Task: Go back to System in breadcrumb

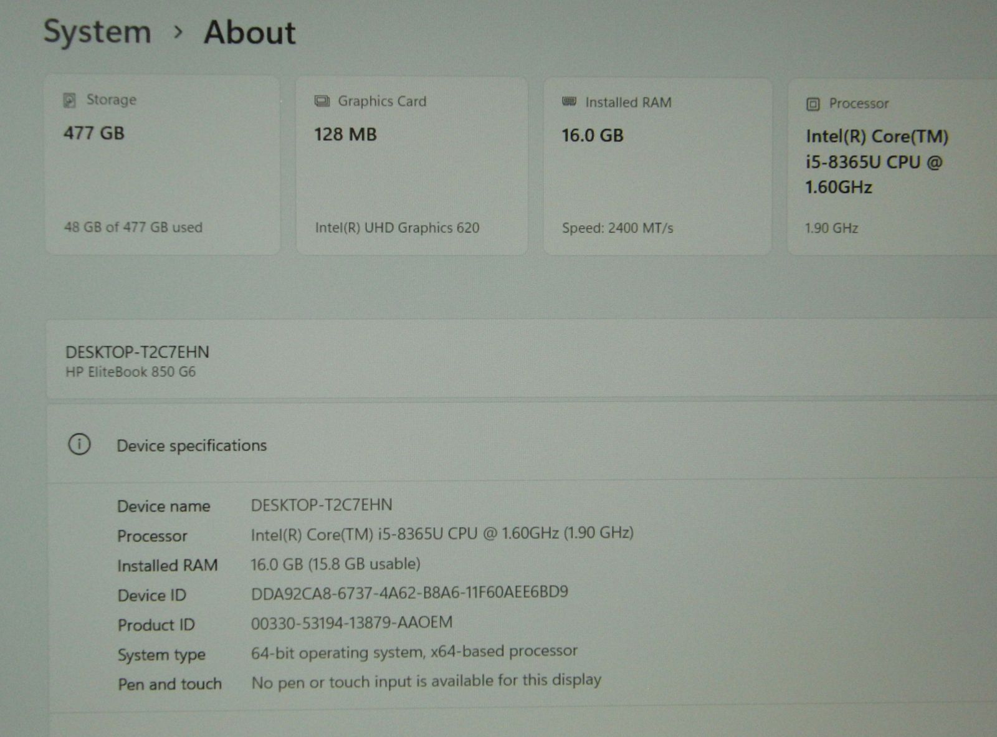Action: [x=97, y=32]
